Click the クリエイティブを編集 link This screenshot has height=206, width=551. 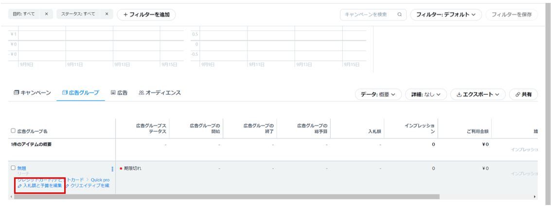[87, 185]
